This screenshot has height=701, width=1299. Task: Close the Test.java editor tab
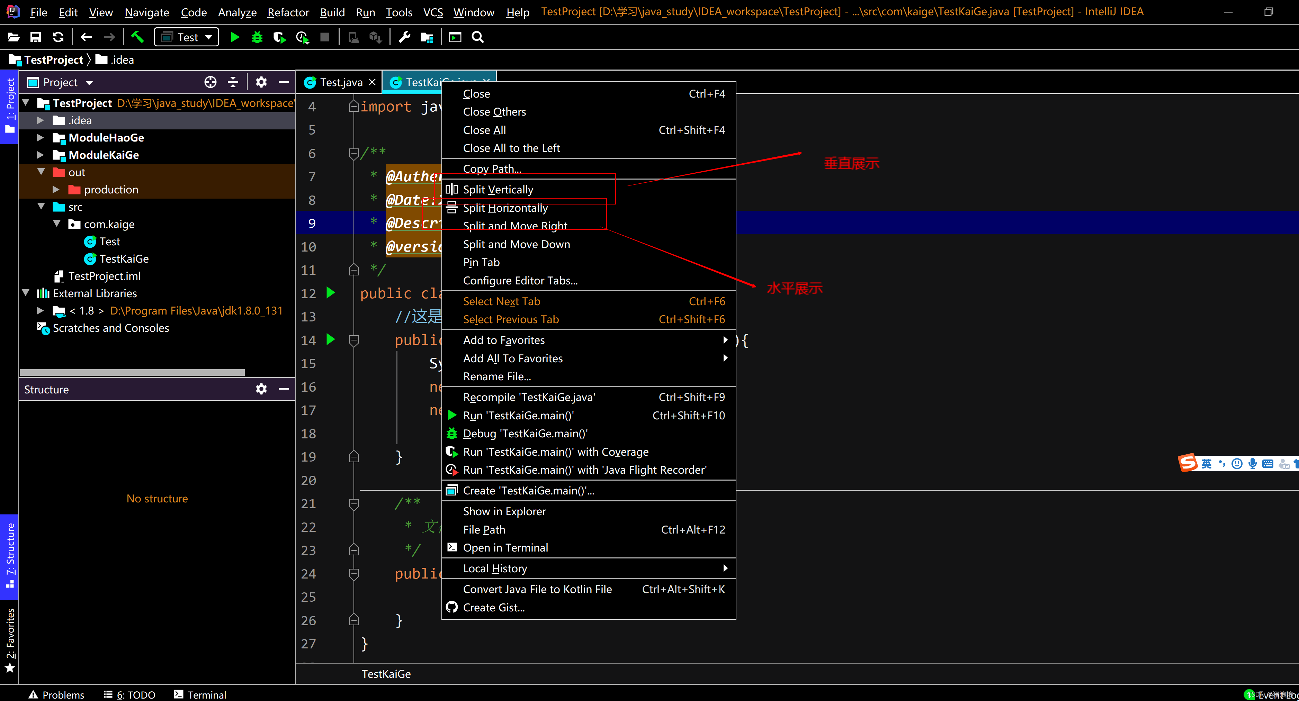click(372, 82)
